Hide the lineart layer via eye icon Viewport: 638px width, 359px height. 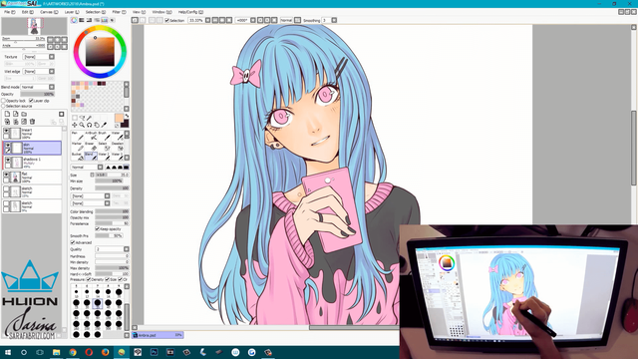pos(6,131)
